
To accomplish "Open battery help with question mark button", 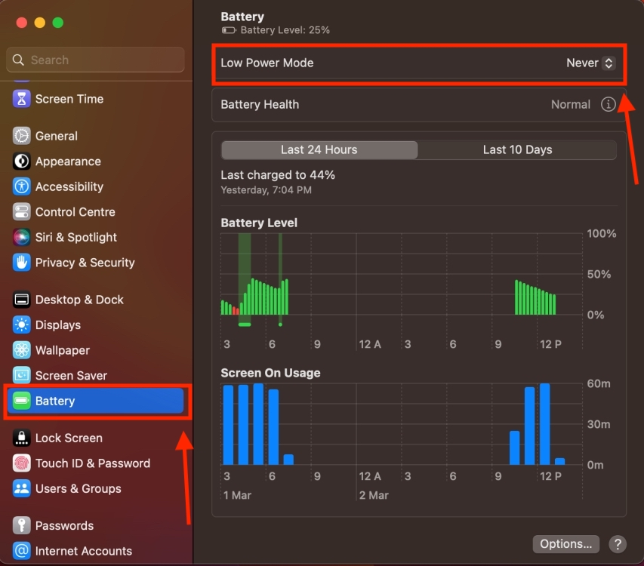I will click(618, 544).
